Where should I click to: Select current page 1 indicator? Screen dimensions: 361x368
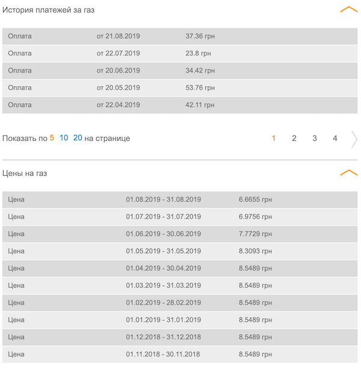tap(274, 139)
